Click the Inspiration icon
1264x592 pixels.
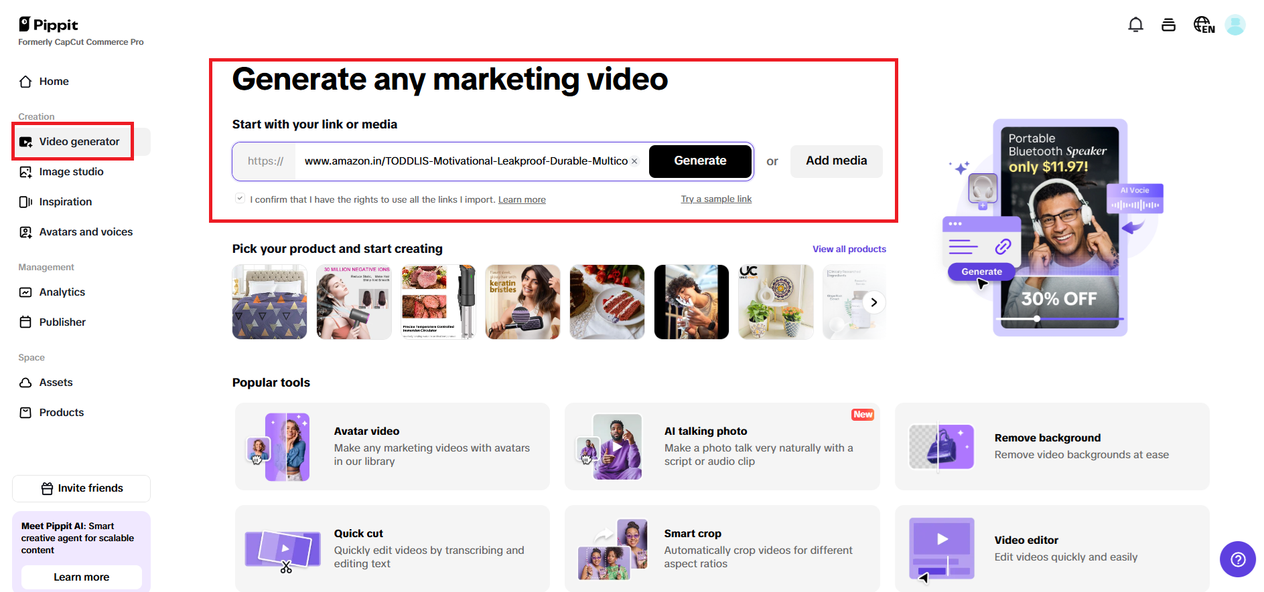(x=25, y=202)
